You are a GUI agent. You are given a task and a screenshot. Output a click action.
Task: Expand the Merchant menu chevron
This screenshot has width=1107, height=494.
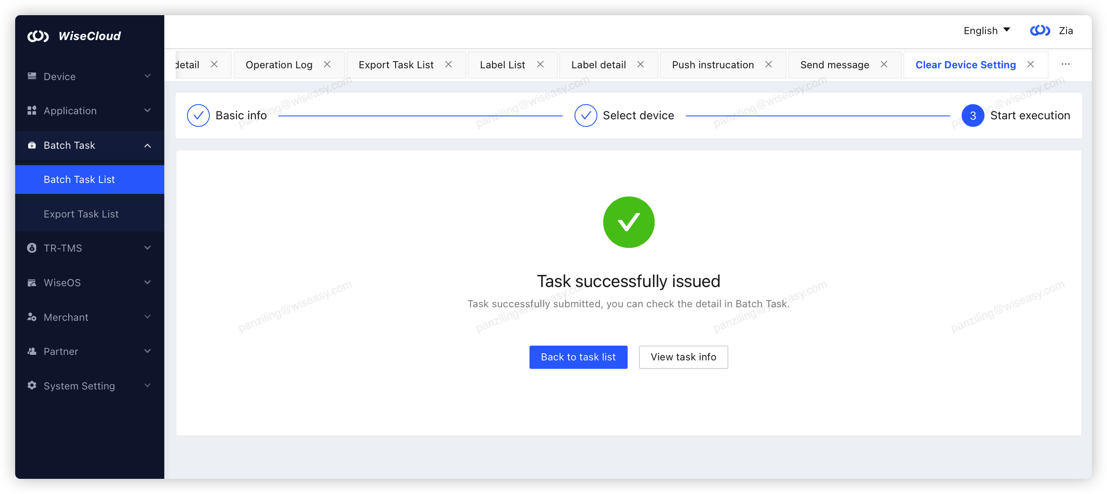(147, 317)
